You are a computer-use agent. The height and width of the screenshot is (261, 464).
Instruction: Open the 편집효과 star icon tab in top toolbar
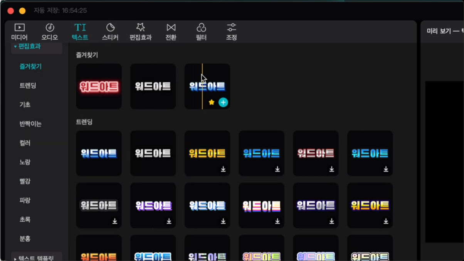[x=141, y=32]
